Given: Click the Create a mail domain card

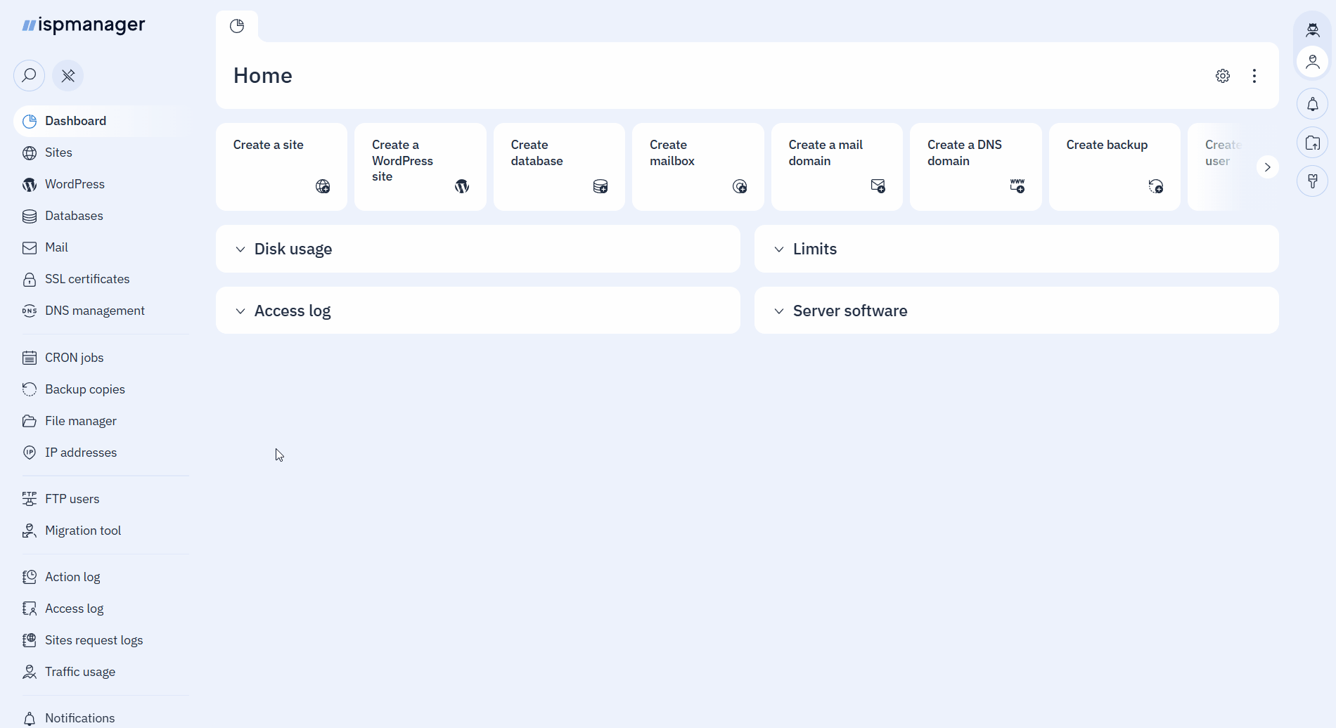Looking at the screenshot, I should point(836,167).
